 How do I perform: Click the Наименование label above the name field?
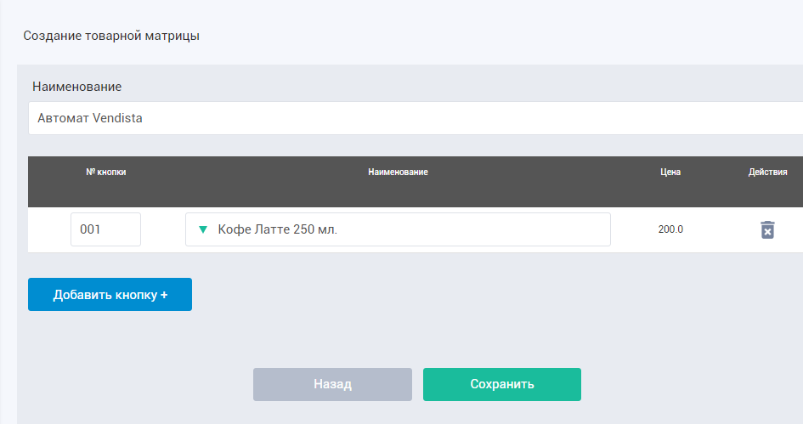click(x=76, y=87)
